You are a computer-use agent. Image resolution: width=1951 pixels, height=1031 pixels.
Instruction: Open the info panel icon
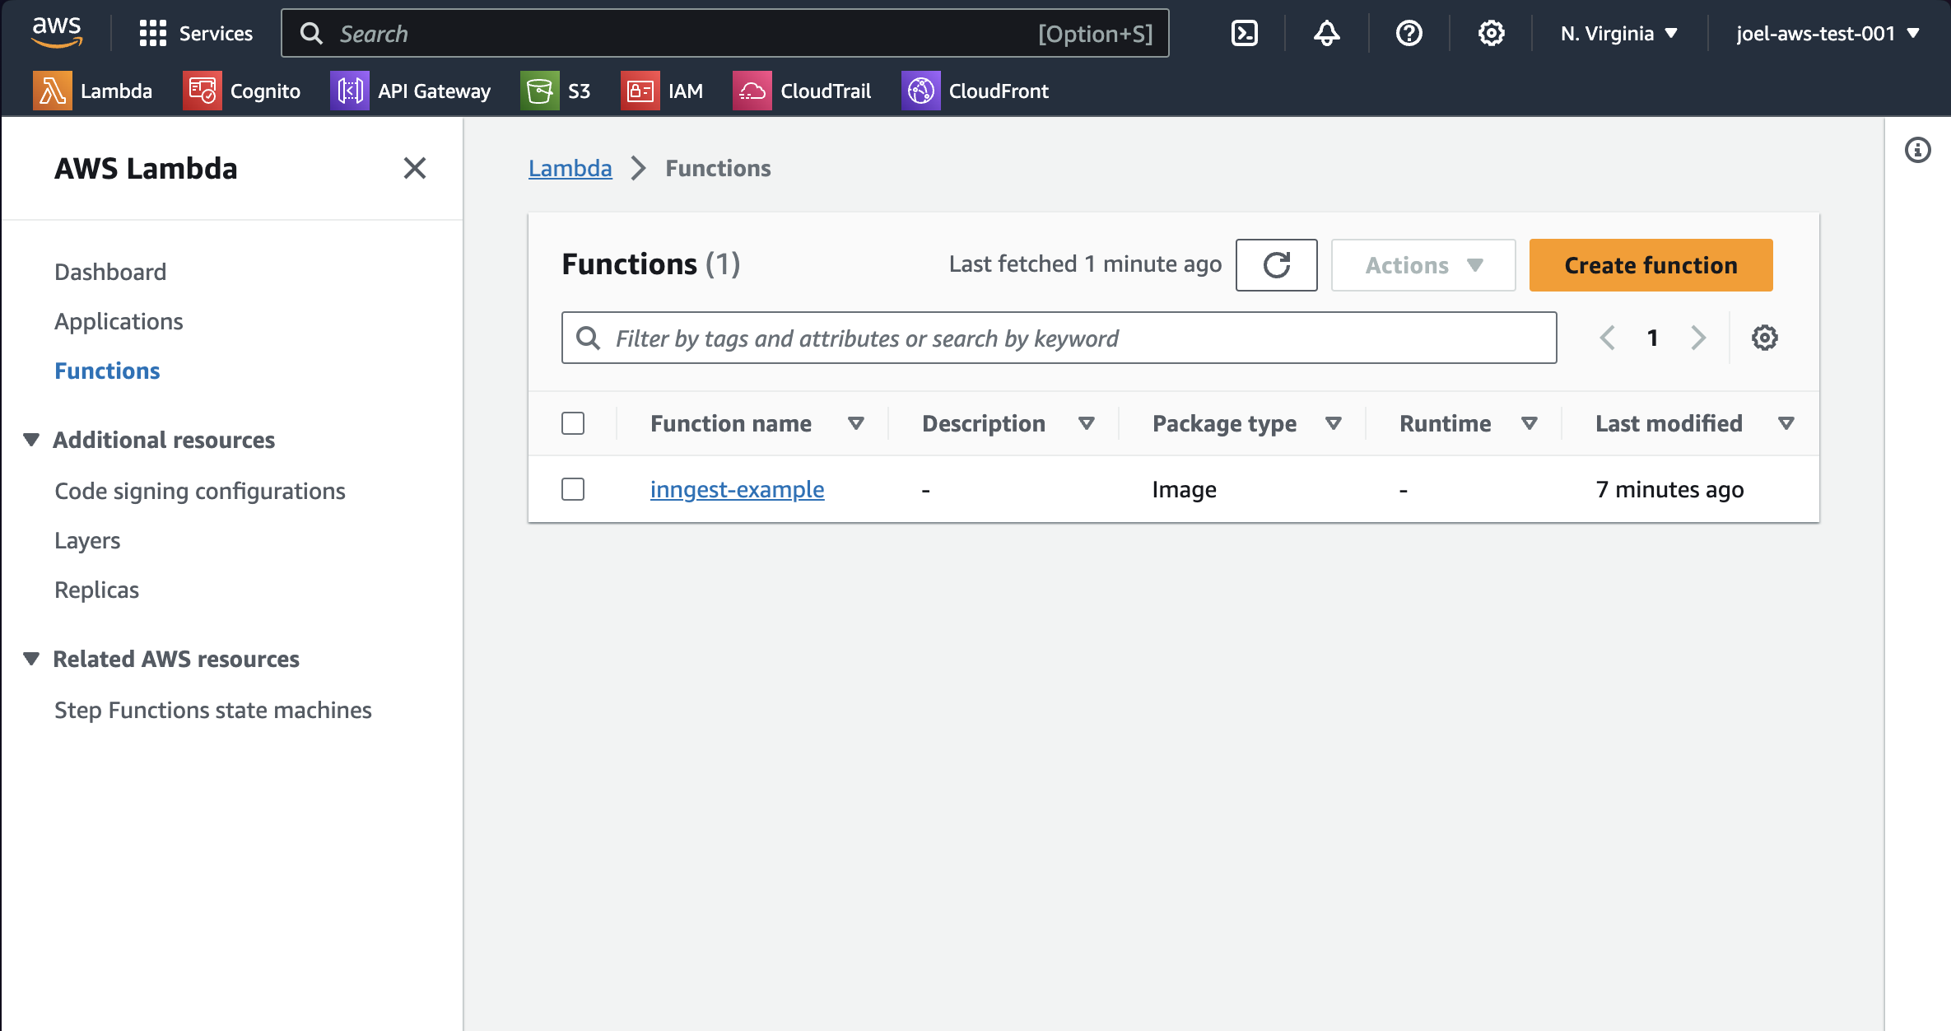click(x=1917, y=150)
